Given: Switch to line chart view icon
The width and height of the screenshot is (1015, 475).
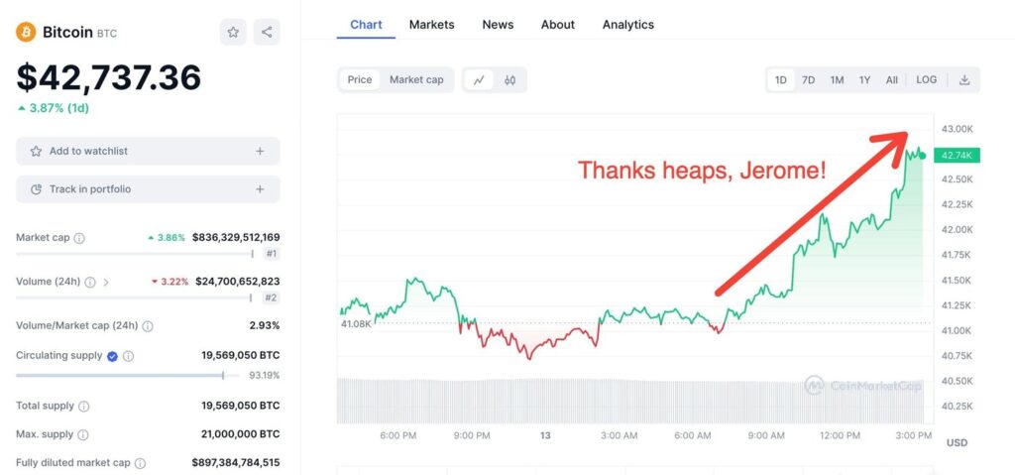Looking at the screenshot, I should click(479, 80).
